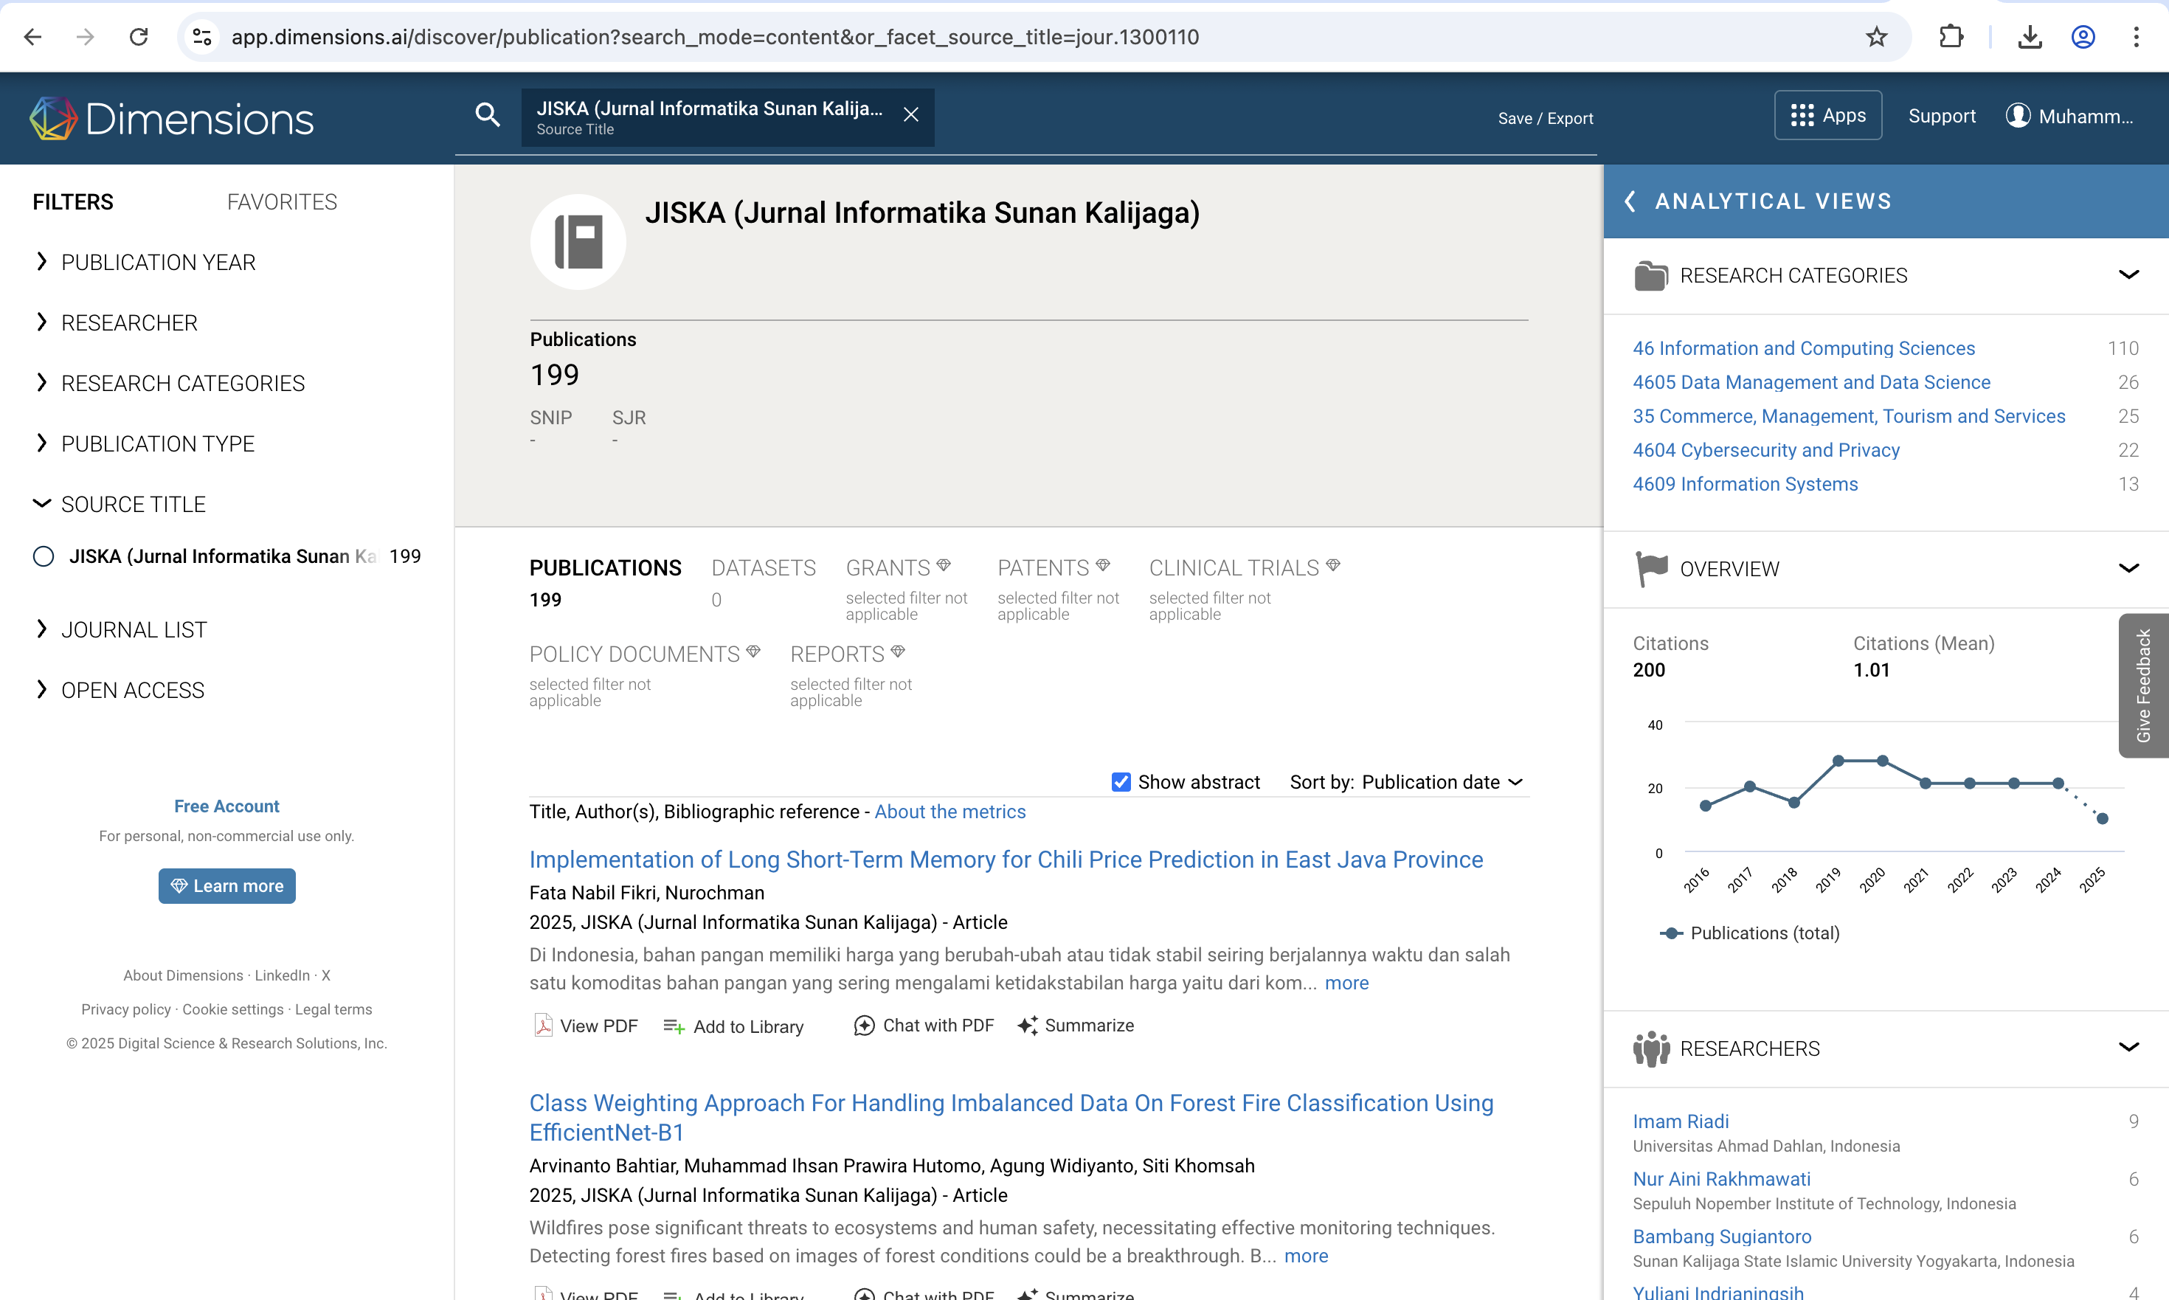Expand the Publication Year filter

[158, 262]
